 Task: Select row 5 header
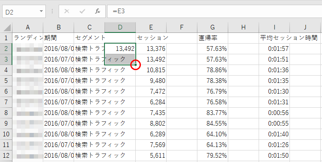(6, 81)
